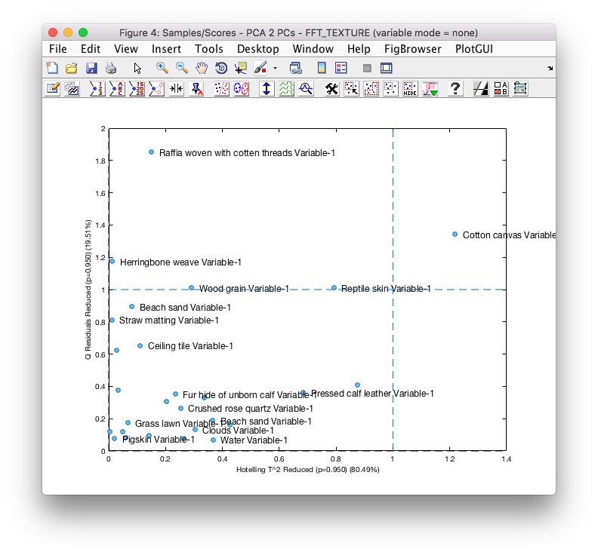Image resolution: width=598 pixels, height=555 pixels.
Task: Enable the Data Cursor tool
Action: (x=241, y=68)
